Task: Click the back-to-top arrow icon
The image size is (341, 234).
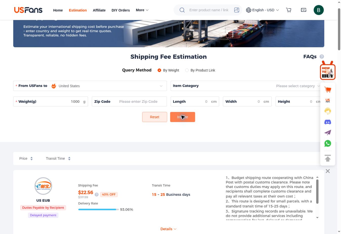Action: (328, 158)
